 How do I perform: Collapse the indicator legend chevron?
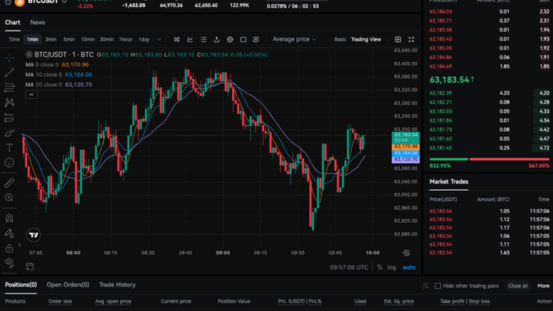click(31, 95)
